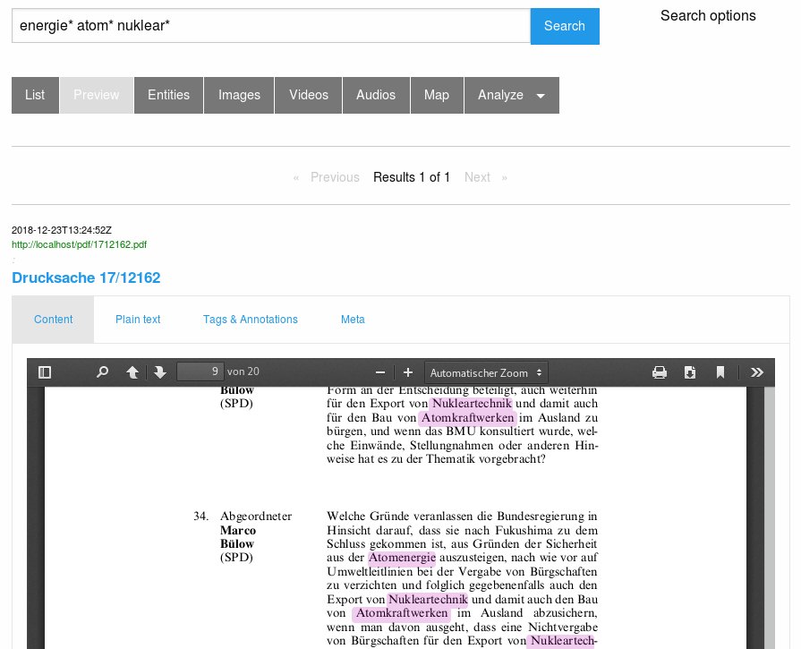Switch to the Audios view tab

[376, 95]
